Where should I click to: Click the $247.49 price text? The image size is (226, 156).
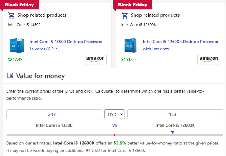pyautogui.click(x=15, y=59)
